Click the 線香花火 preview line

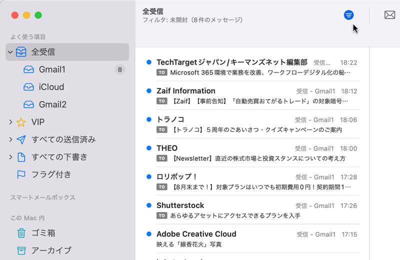(189, 244)
